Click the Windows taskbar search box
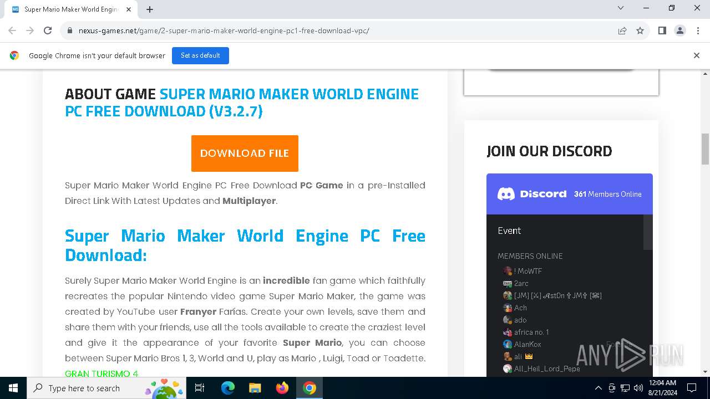This screenshot has height=399, width=710. point(105,388)
